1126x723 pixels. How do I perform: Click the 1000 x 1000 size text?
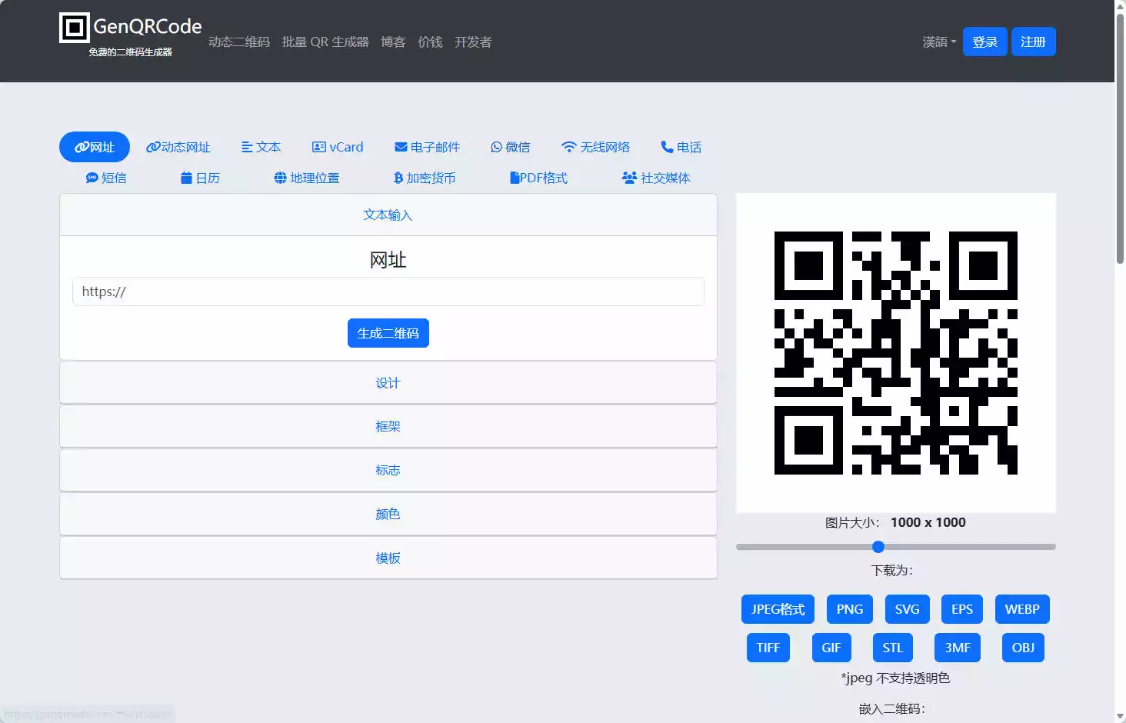928,522
